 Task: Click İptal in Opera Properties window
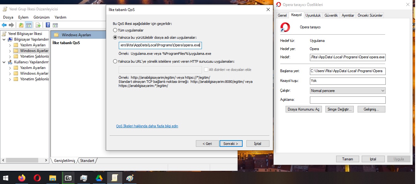373,159
